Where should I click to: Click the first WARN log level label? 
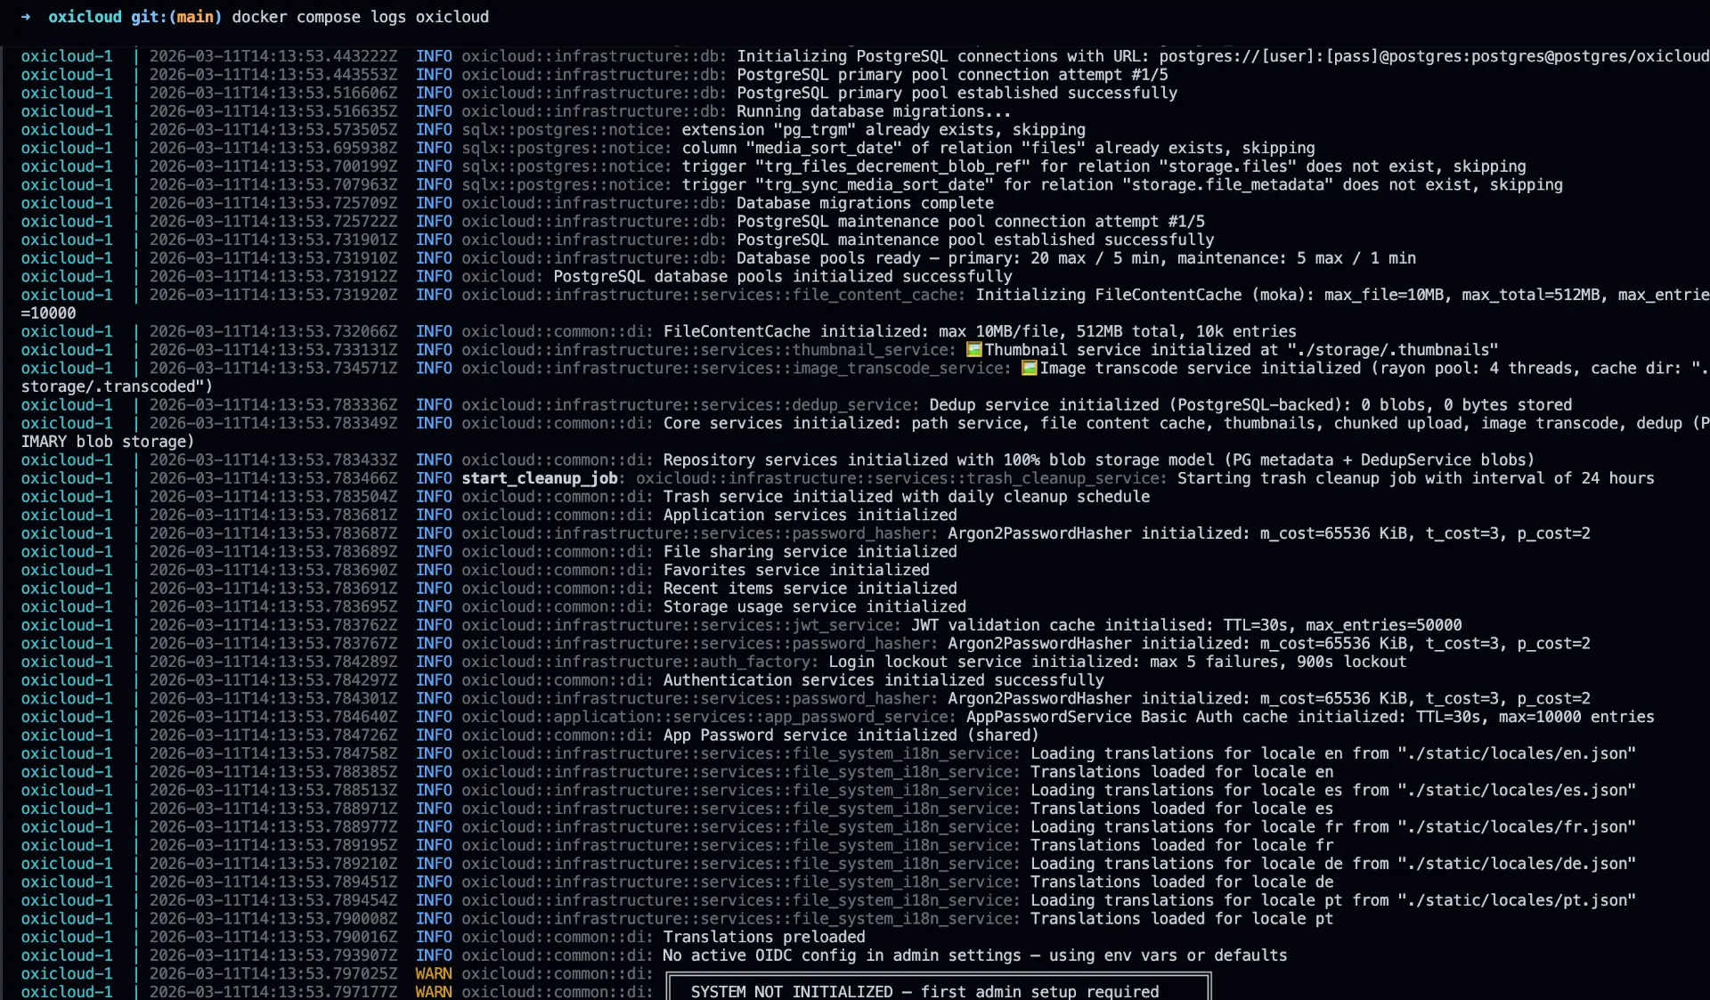(x=434, y=973)
